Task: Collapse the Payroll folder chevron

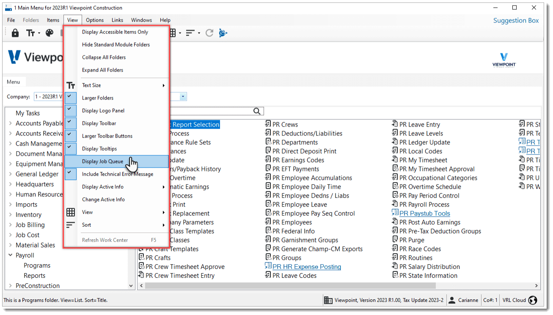Action: (x=11, y=255)
